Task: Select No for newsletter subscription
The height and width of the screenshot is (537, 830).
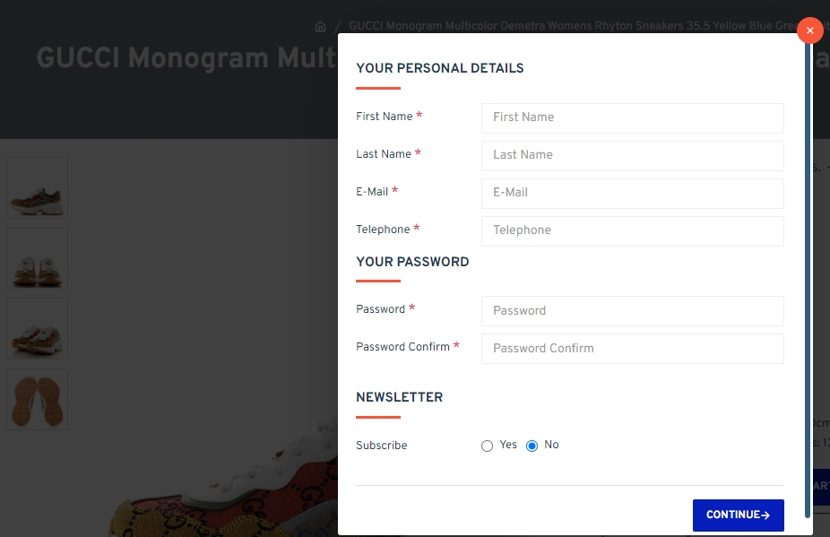Action: (x=532, y=446)
